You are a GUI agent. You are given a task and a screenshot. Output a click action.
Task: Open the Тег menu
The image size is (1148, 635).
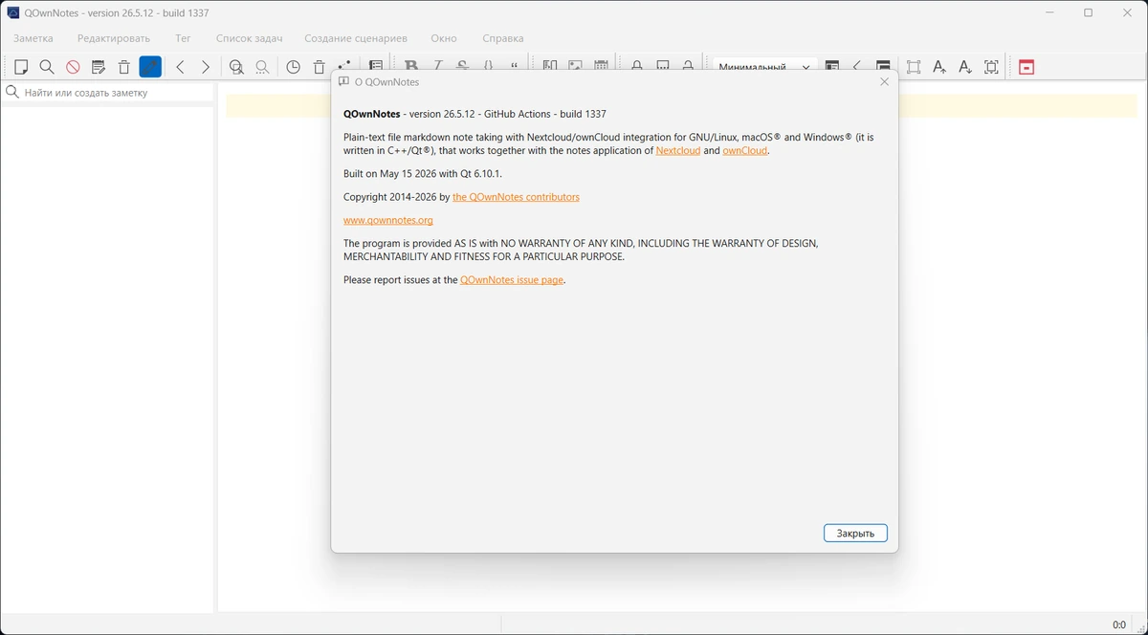[x=183, y=38]
